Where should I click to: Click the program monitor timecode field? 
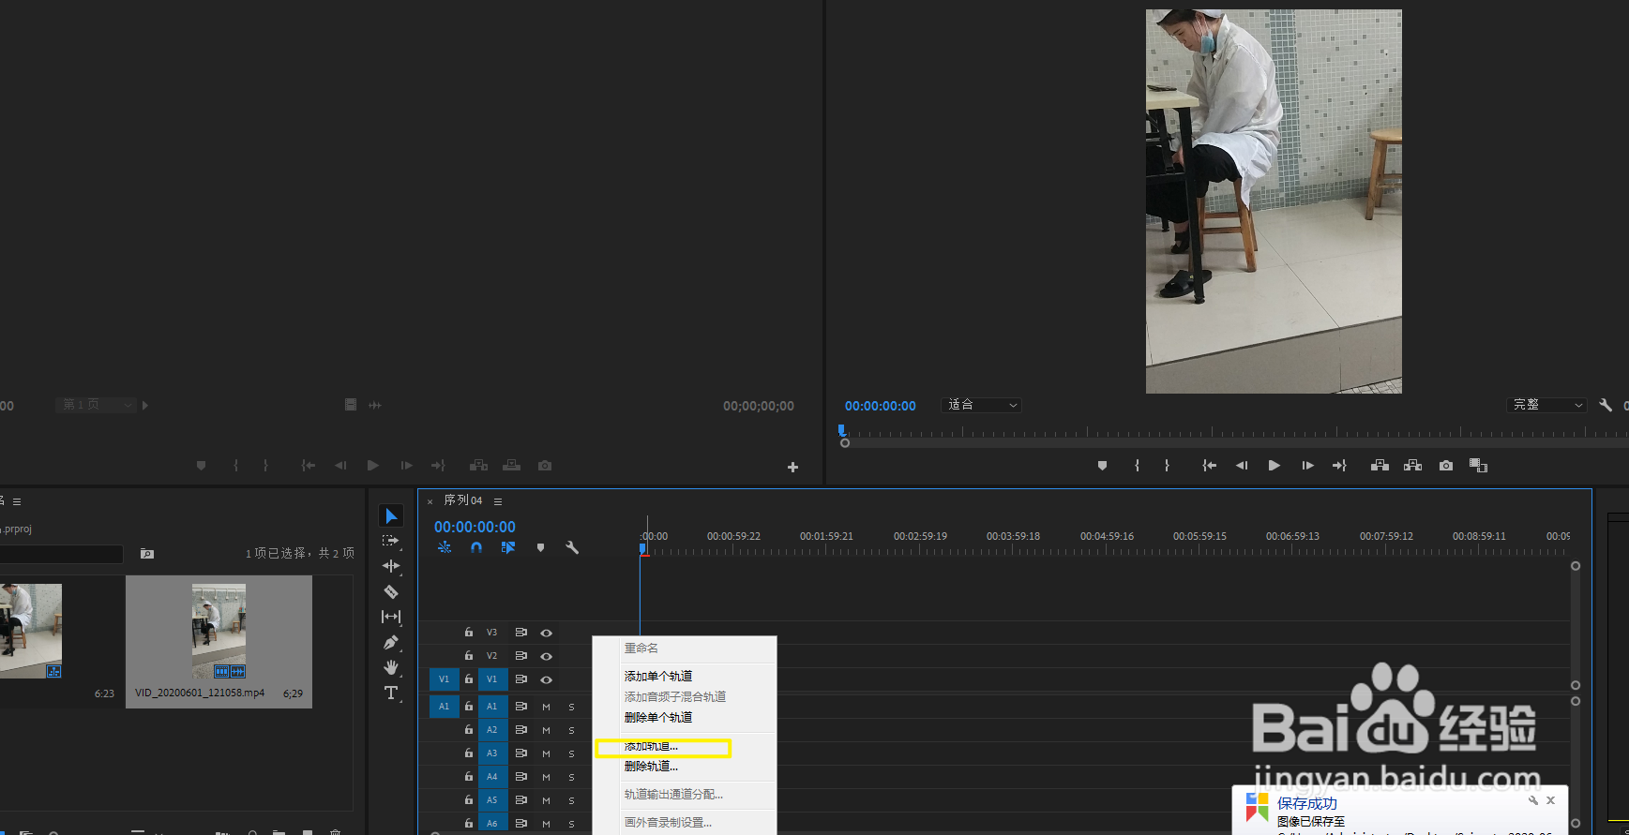pyautogui.click(x=880, y=406)
